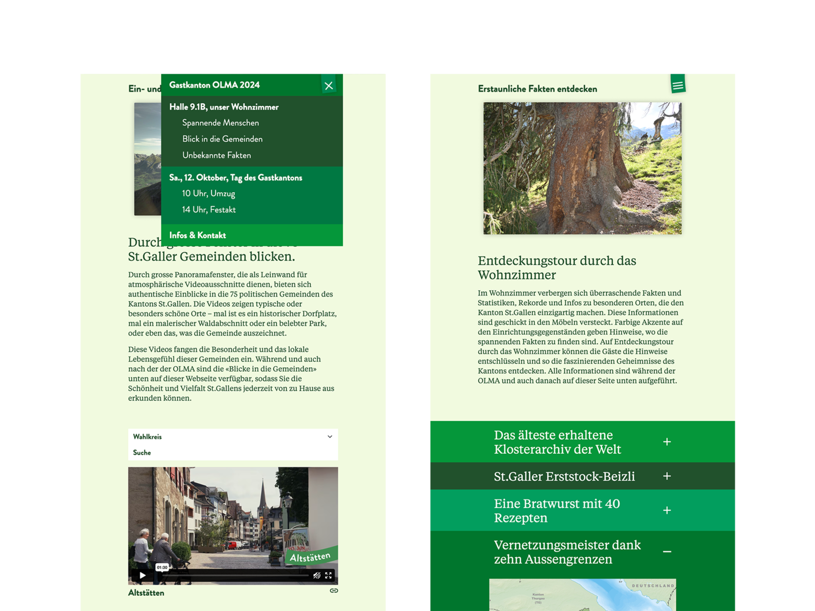
Task: Expand Bratwurst mit 40 Rezepten plus icon
Action: pos(667,510)
